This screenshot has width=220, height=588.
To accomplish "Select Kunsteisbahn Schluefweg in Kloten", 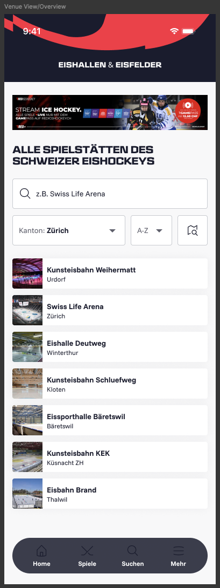I will [x=110, y=383].
